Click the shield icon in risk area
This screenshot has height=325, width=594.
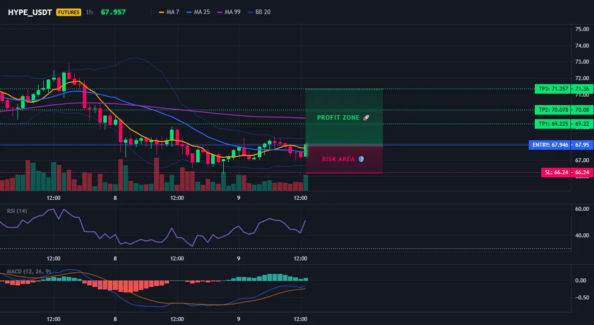361,159
